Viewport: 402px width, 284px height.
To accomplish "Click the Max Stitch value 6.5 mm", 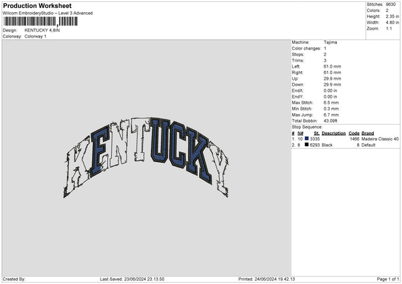I will [x=331, y=102].
